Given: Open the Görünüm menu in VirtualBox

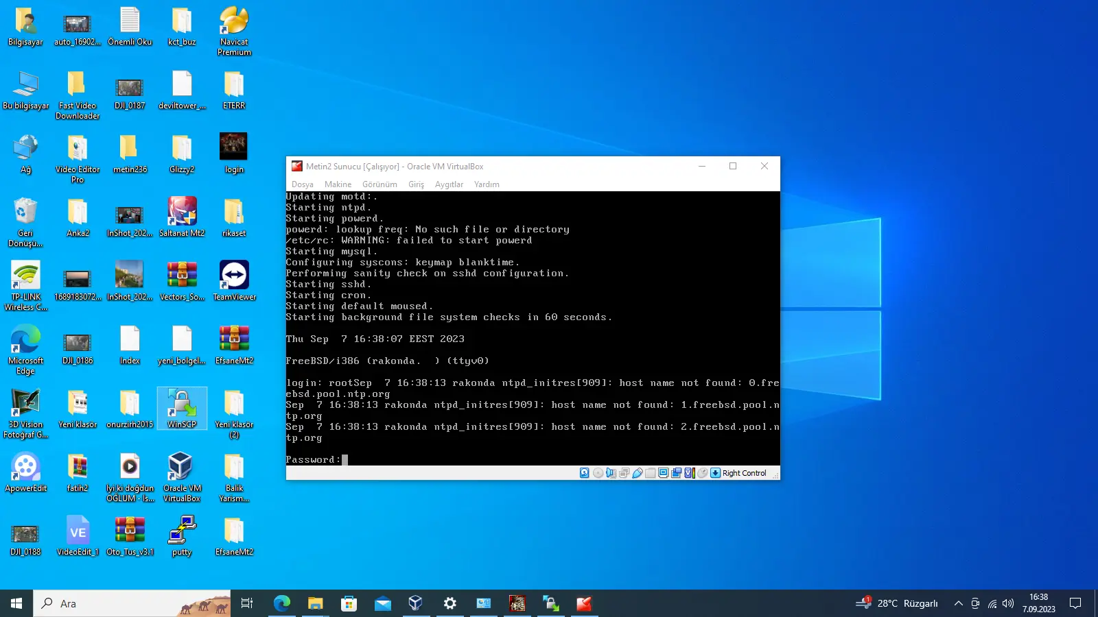Looking at the screenshot, I should [379, 184].
